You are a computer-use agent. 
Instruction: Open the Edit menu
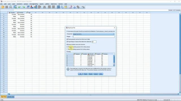[x=5, y=4]
